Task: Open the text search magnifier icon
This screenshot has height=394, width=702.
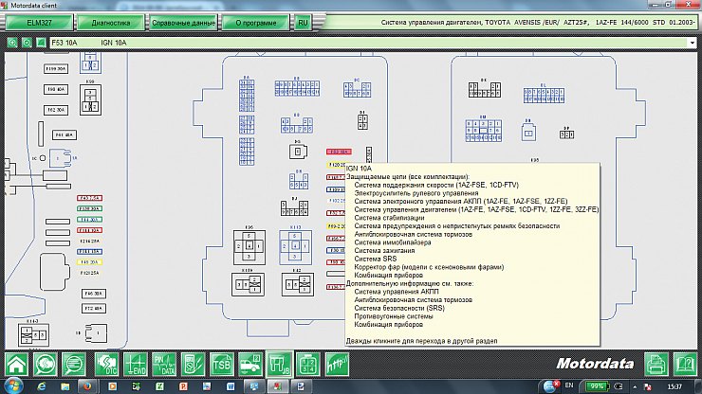Action: click(x=74, y=364)
